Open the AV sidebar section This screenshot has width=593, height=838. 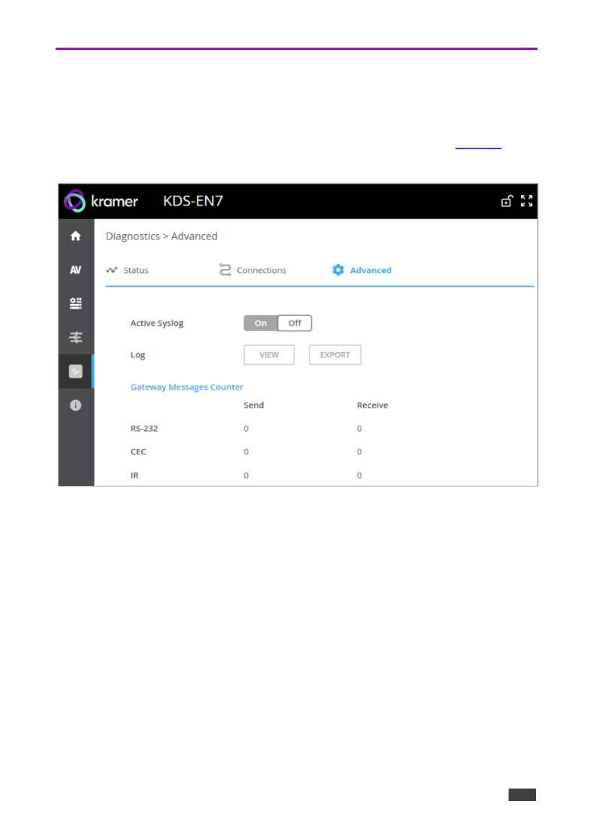pos(76,270)
